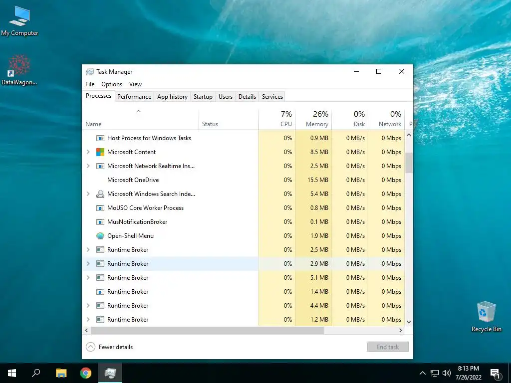511x383 pixels.
Task: Expand Microsoft Windows Search Indexer group
Action: point(88,194)
